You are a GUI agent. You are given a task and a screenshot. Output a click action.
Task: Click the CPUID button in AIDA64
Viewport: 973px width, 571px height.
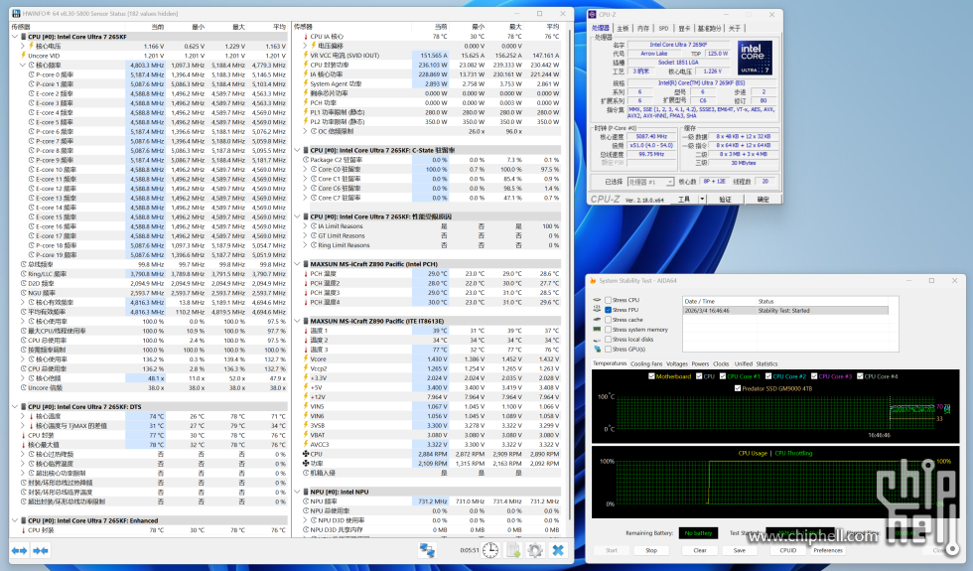tap(787, 549)
